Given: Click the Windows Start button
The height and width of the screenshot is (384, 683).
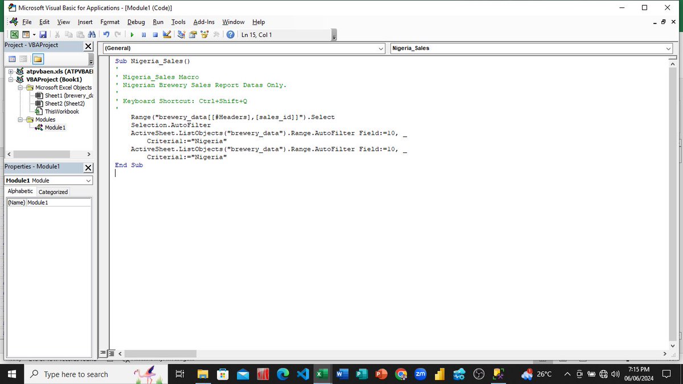Looking at the screenshot, I should tap(13, 374).
